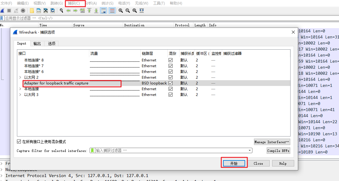This screenshot has width=339, height=181.
Task: Open the 视图(V) menu
Action: (39, 3)
